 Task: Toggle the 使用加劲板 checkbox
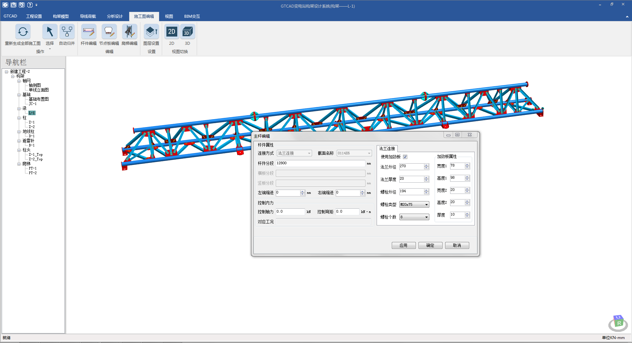[405, 157]
